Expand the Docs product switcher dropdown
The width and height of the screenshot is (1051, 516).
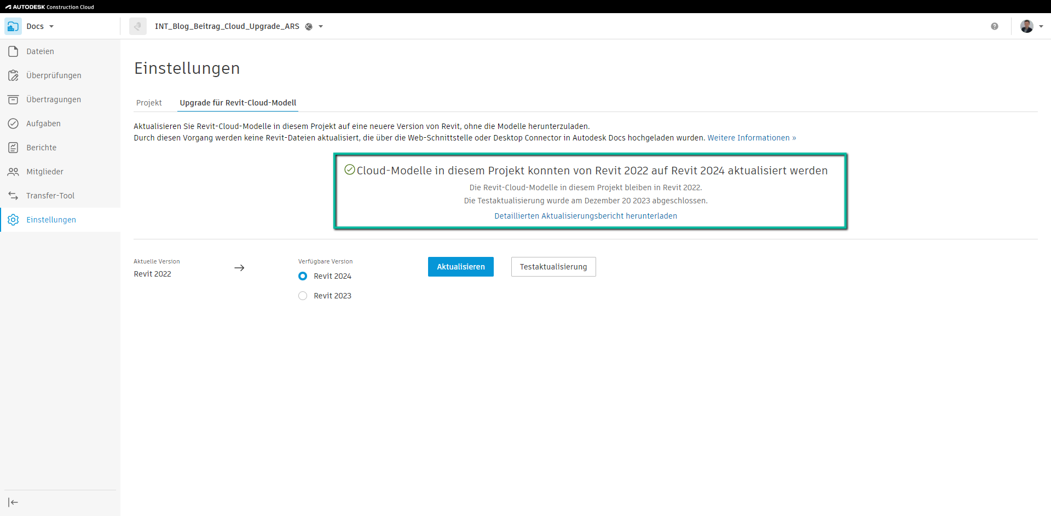coord(51,26)
